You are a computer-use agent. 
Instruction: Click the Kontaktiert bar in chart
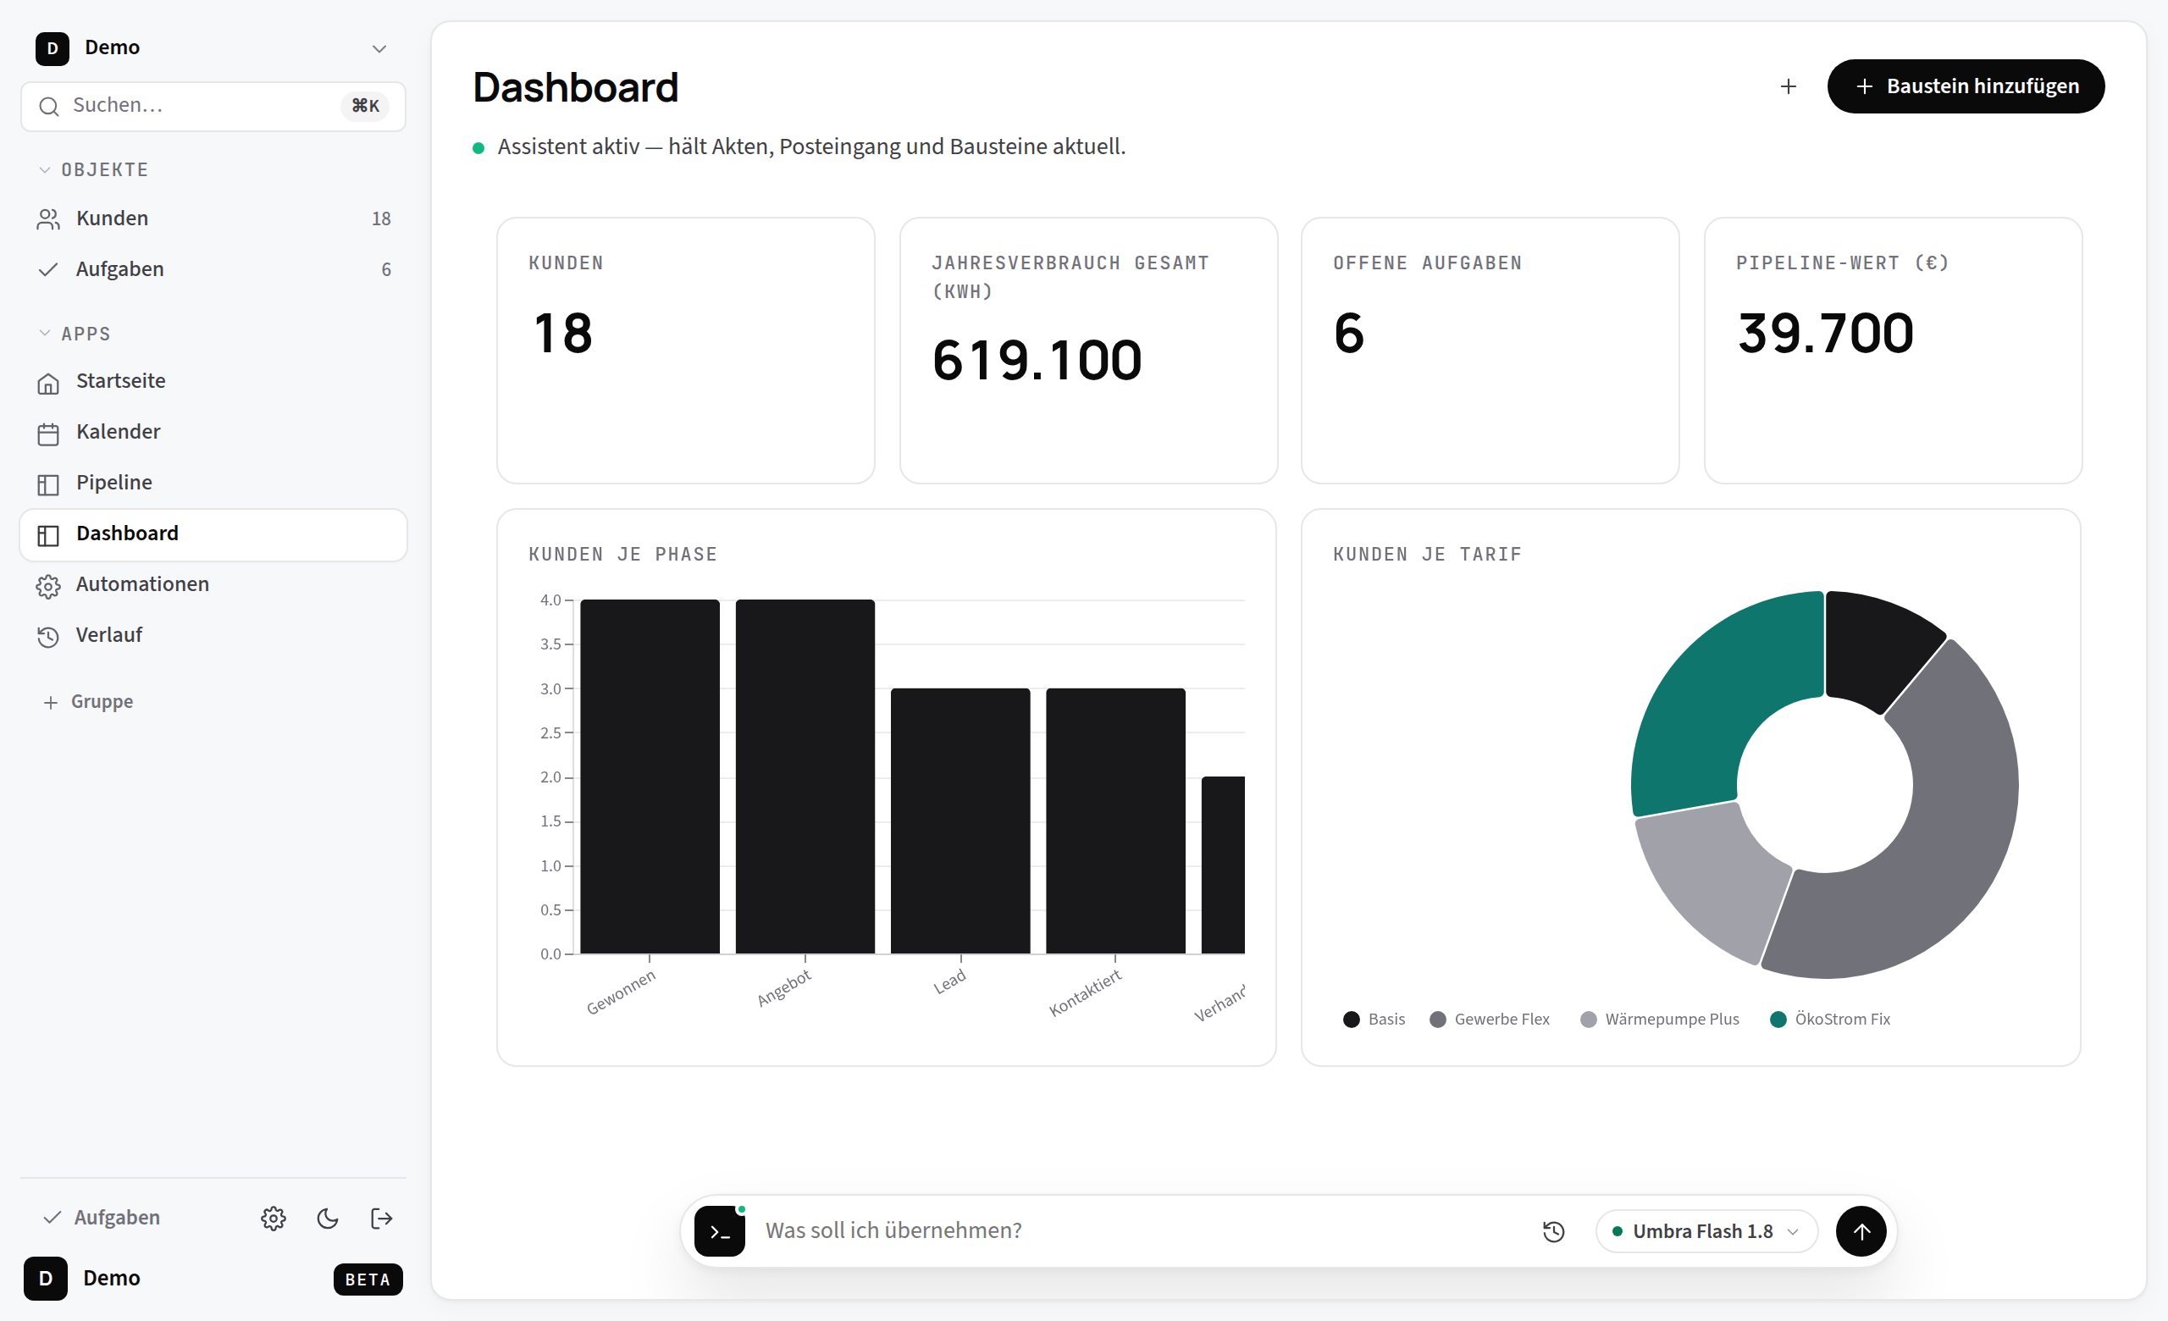click(x=1115, y=821)
